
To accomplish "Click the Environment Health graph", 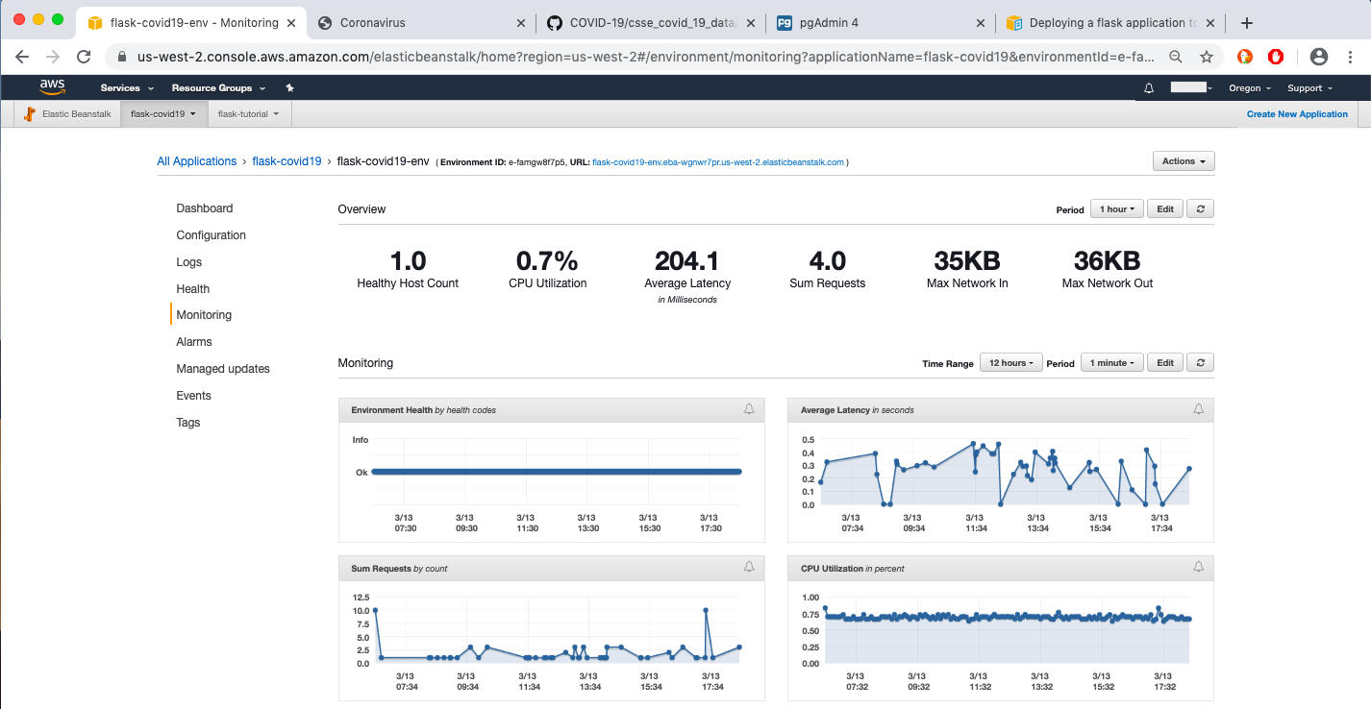I will pyautogui.click(x=552, y=482).
